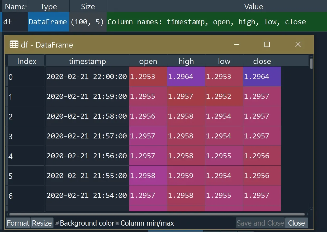Click timestamp cell 2020-02-21 21:56:00
This screenshot has height=233, width=327.
pos(87,156)
